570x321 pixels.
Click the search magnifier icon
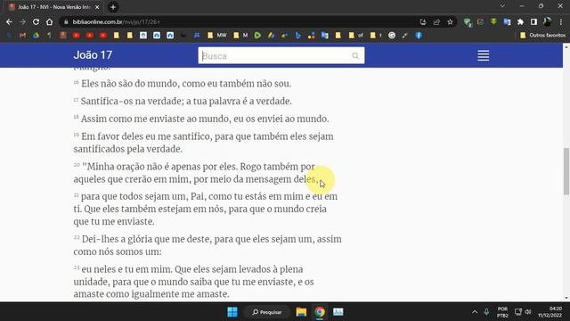click(x=355, y=55)
